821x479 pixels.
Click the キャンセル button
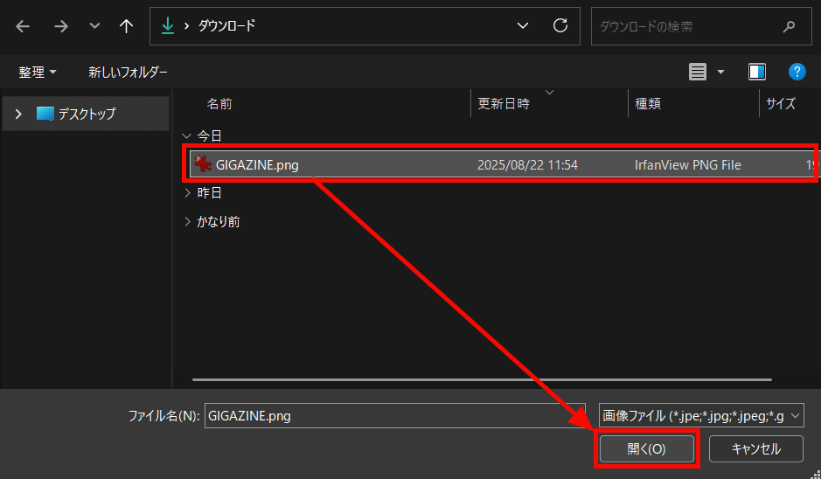click(x=755, y=449)
